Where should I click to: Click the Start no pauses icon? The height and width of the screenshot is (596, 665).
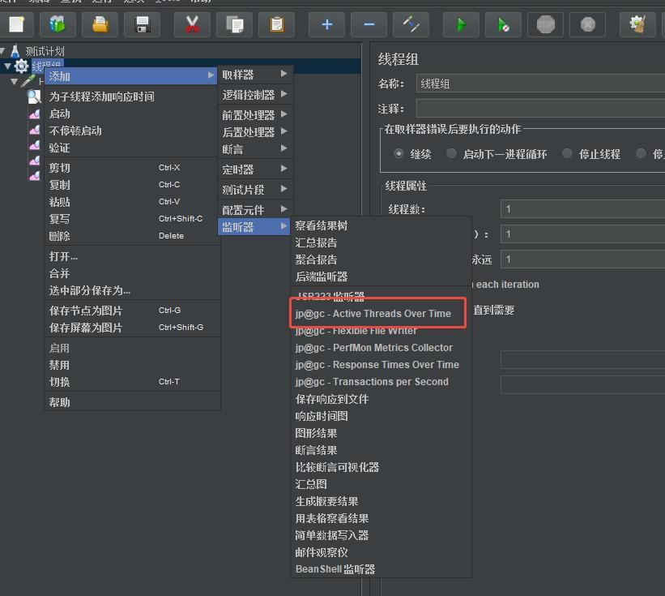(503, 24)
